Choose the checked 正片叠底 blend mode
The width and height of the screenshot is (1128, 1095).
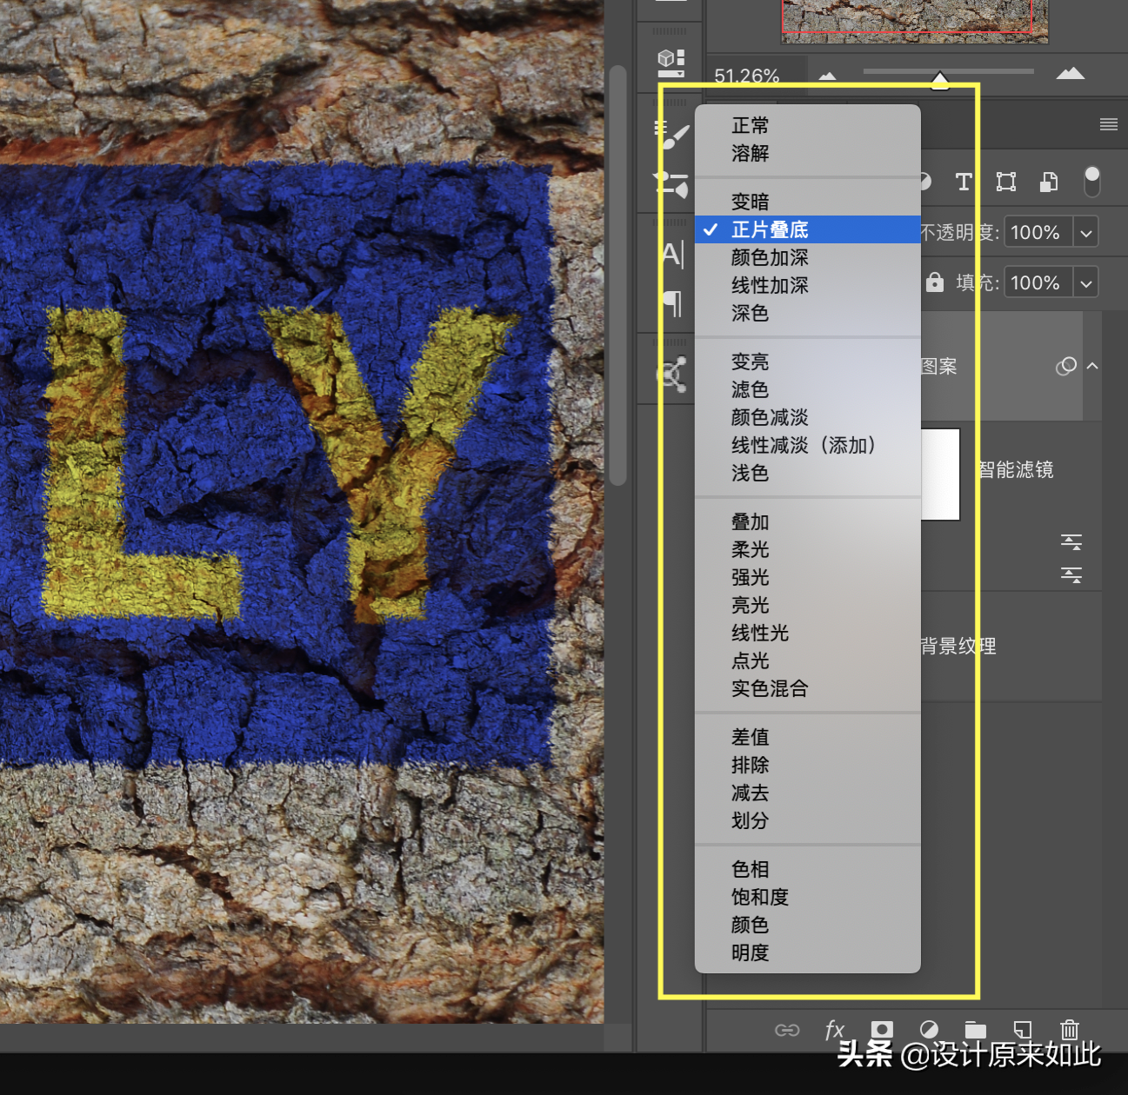point(807,229)
